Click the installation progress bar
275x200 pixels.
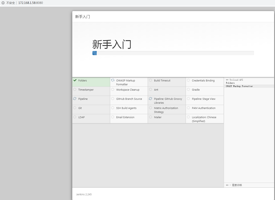point(173,53)
